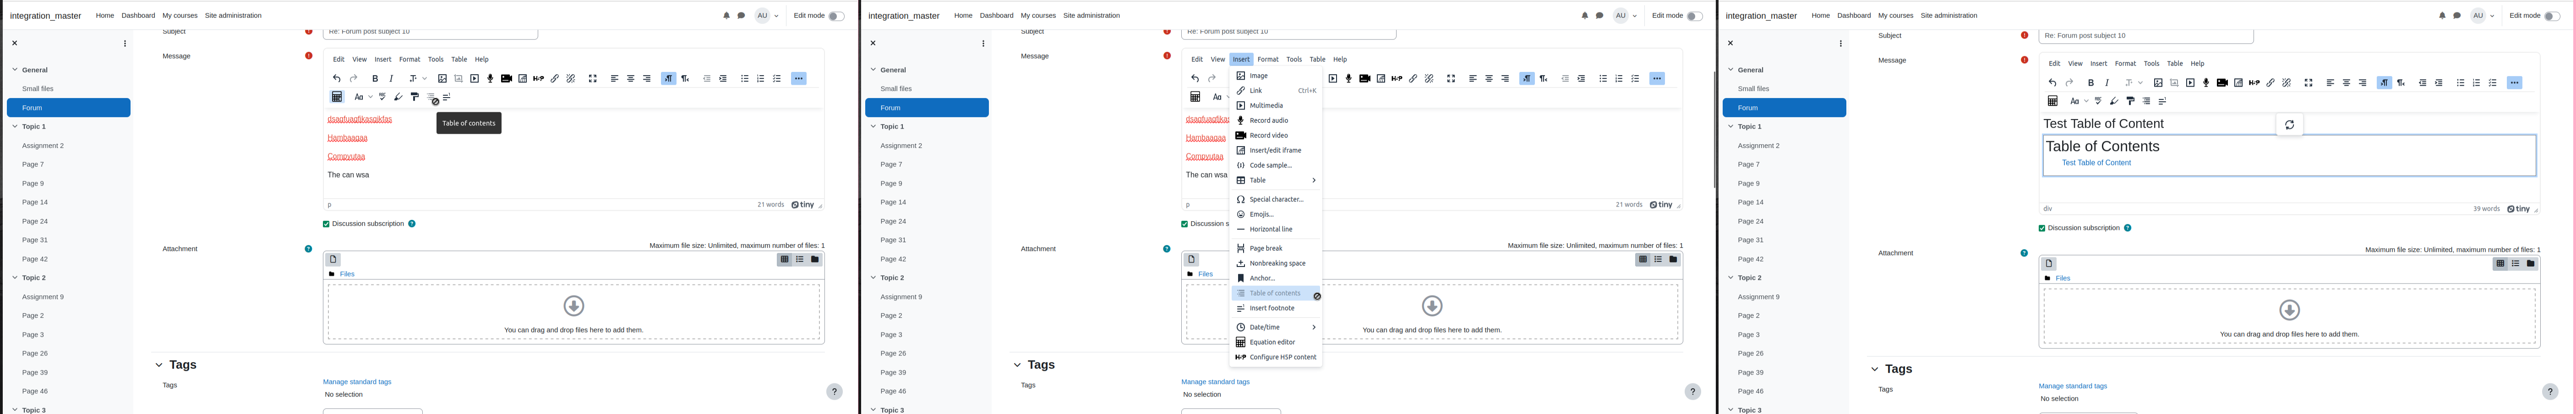Click Test Table of Content link in editor
The width and height of the screenshot is (2576, 414).
[2096, 163]
